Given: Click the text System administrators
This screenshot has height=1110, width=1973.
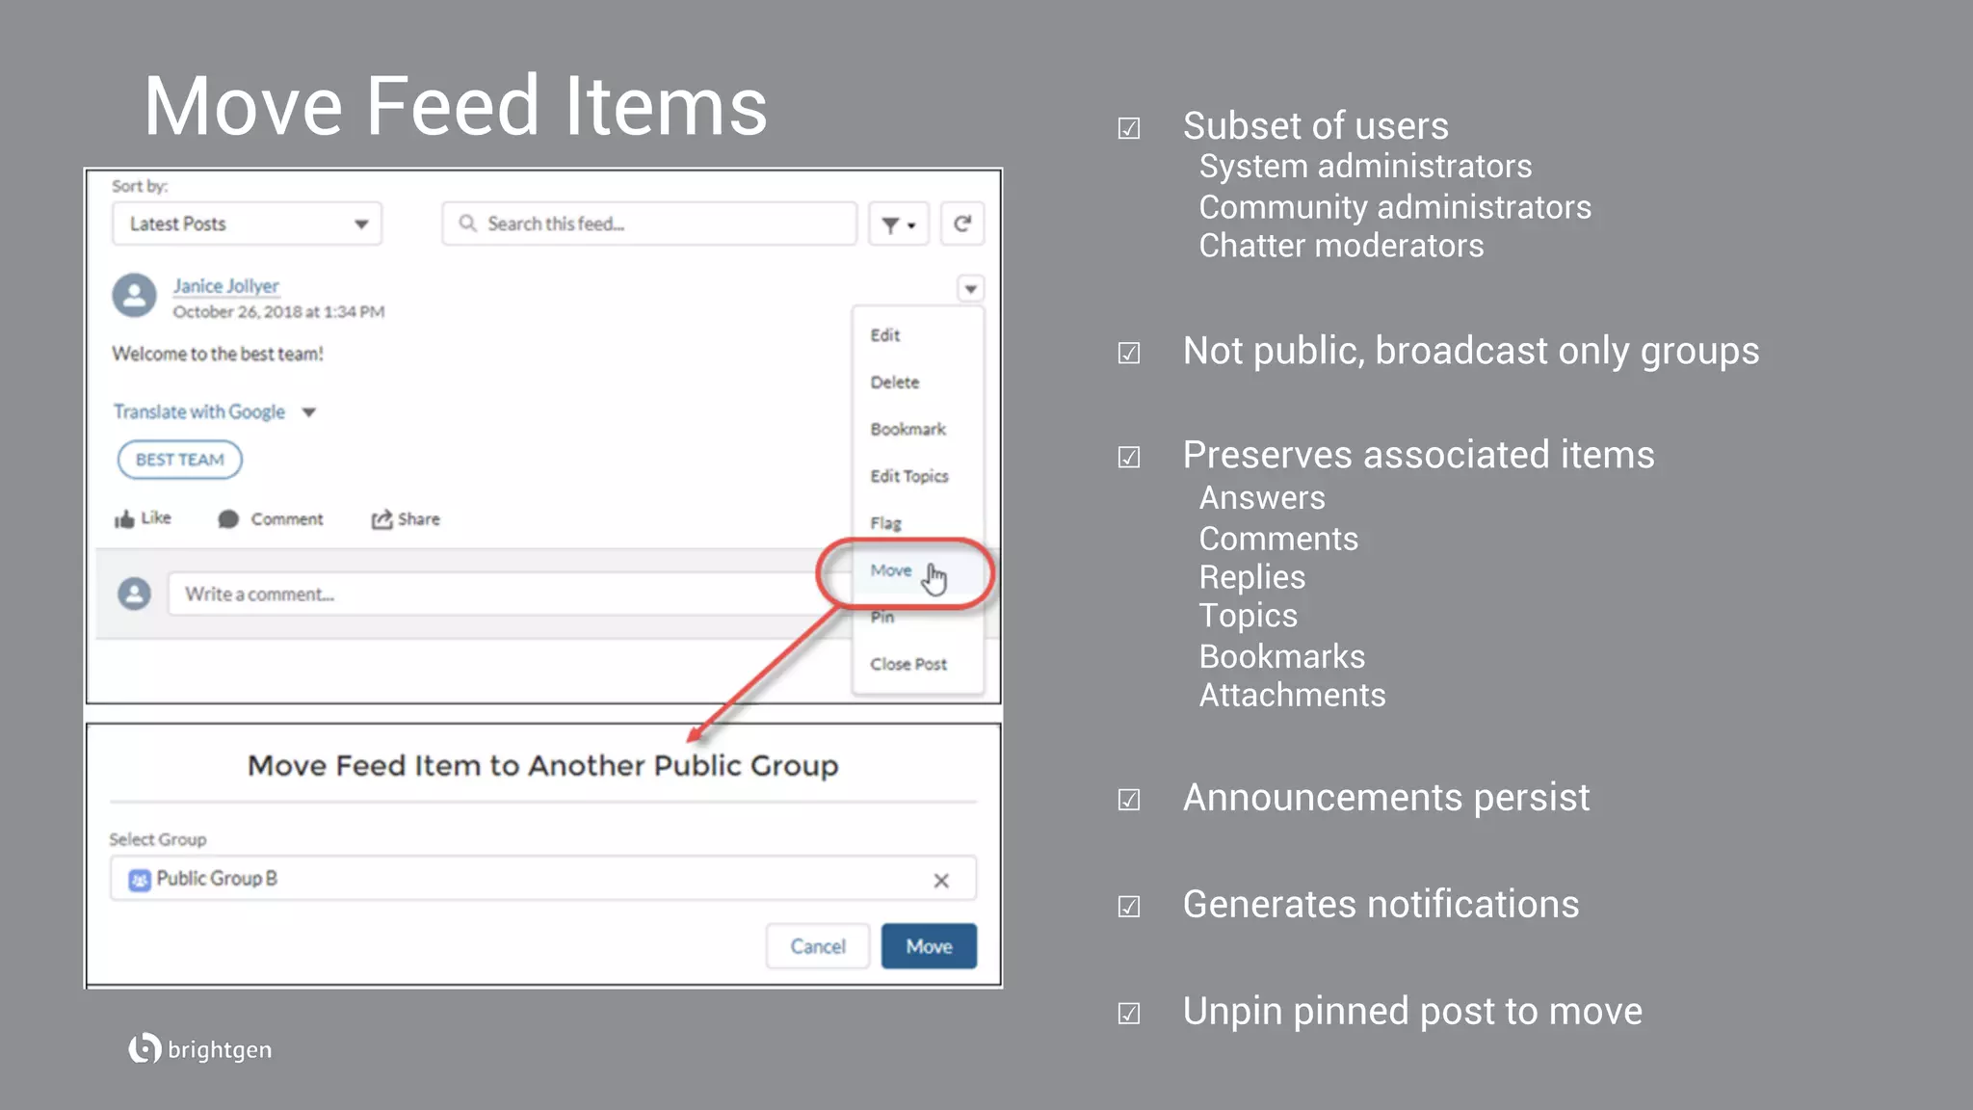Looking at the screenshot, I should click(x=1365, y=167).
